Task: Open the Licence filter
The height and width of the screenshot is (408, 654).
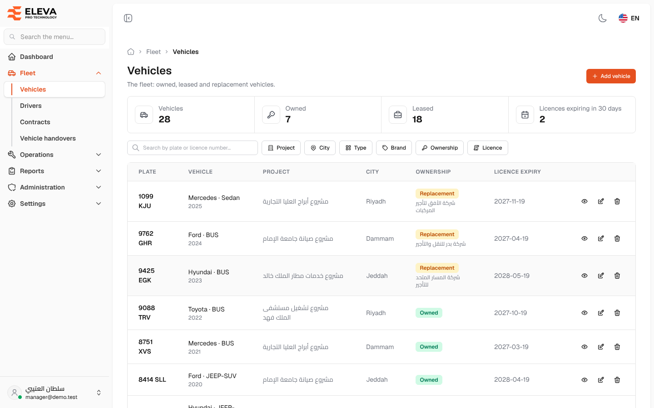Action: (x=488, y=148)
